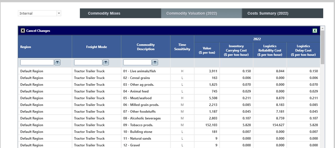Click the value 5,508 for Meat/seafood
Image resolution: width=335 pixels, height=148 pixels.
coord(213,98)
